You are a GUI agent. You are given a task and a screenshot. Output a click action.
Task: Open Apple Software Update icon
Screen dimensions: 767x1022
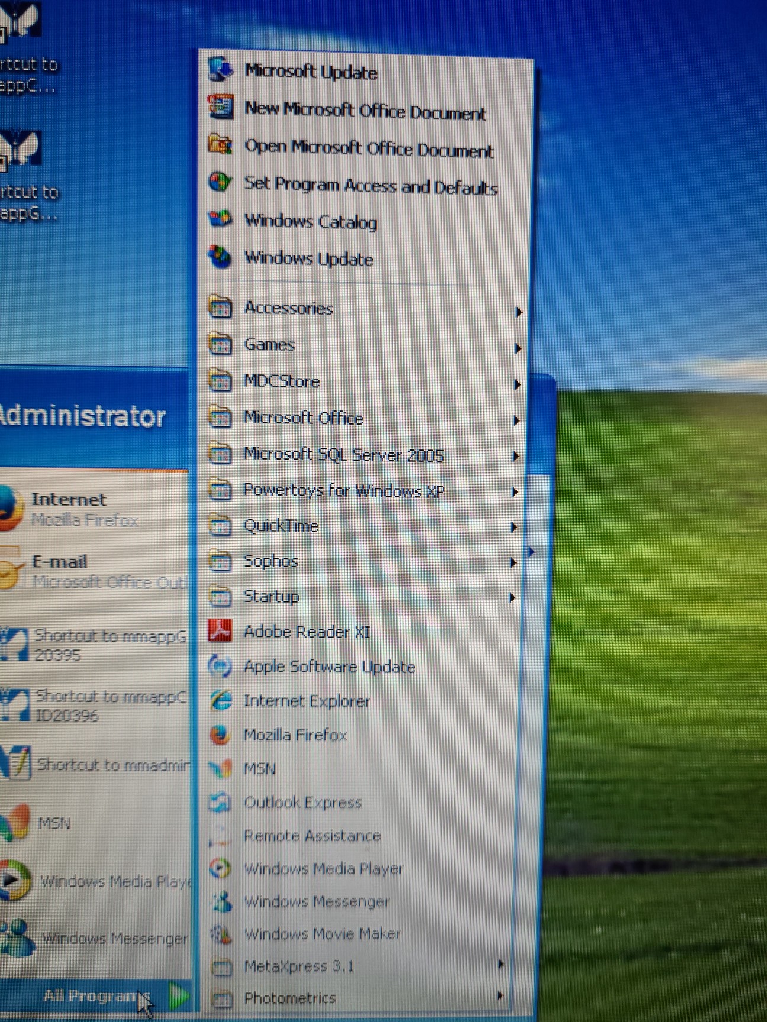[x=220, y=667]
